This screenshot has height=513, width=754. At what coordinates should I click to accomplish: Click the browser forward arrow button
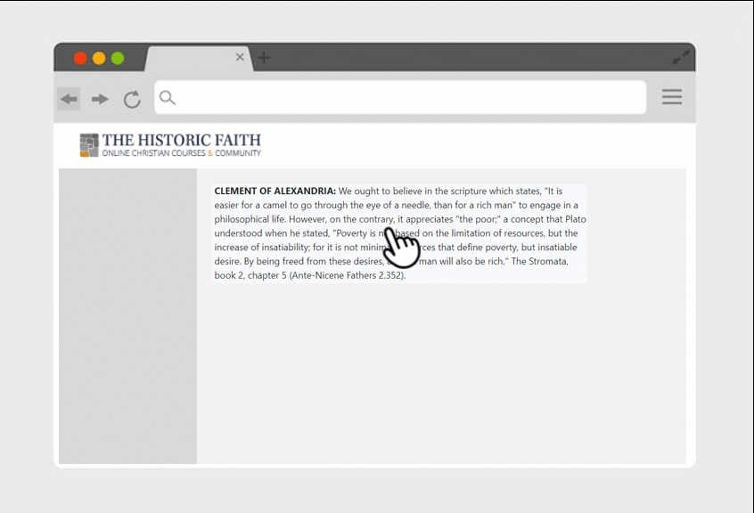(x=100, y=99)
